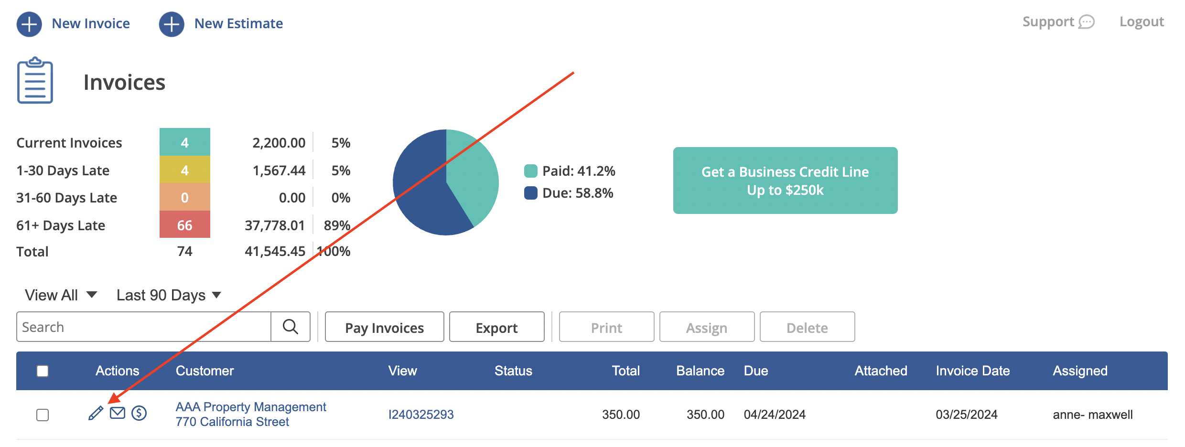Edit the AAA Property Management invoice with pencil icon
The width and height of the screenshot is (1185, 447).
96,413
